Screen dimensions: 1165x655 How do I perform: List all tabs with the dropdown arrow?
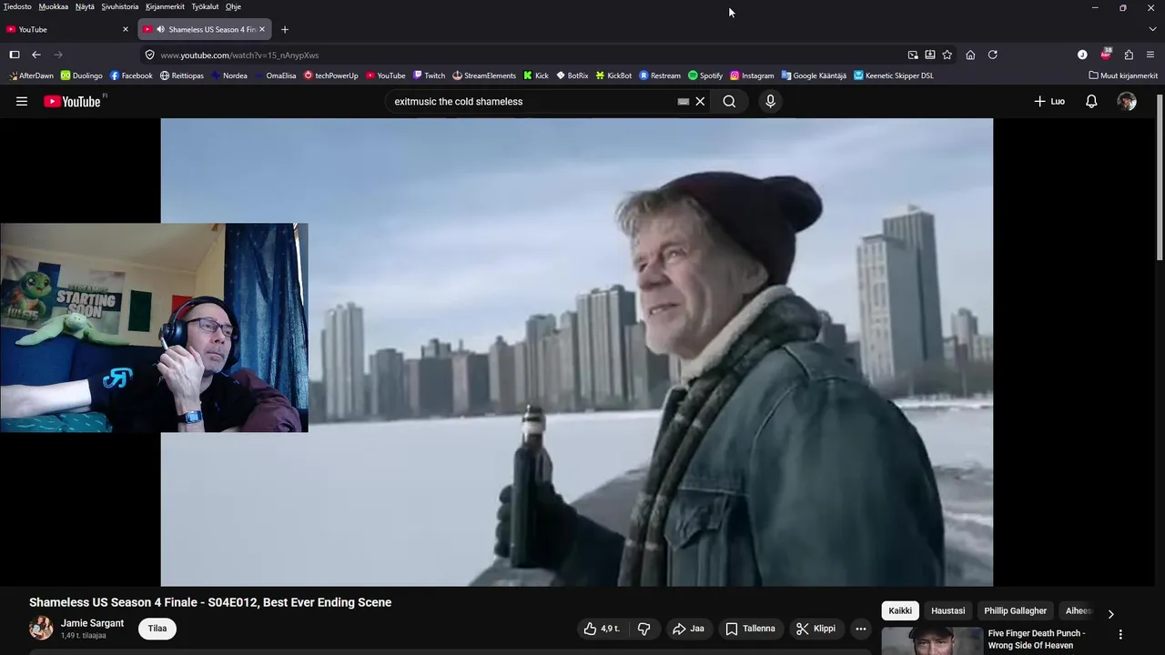pos(1152,29)
